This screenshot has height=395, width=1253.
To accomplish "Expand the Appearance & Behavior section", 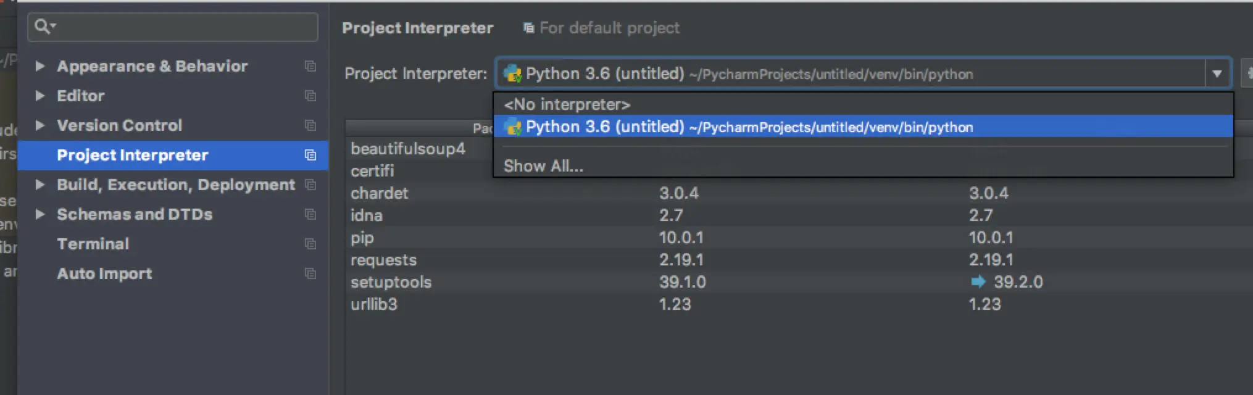I will tap(40, 66).
